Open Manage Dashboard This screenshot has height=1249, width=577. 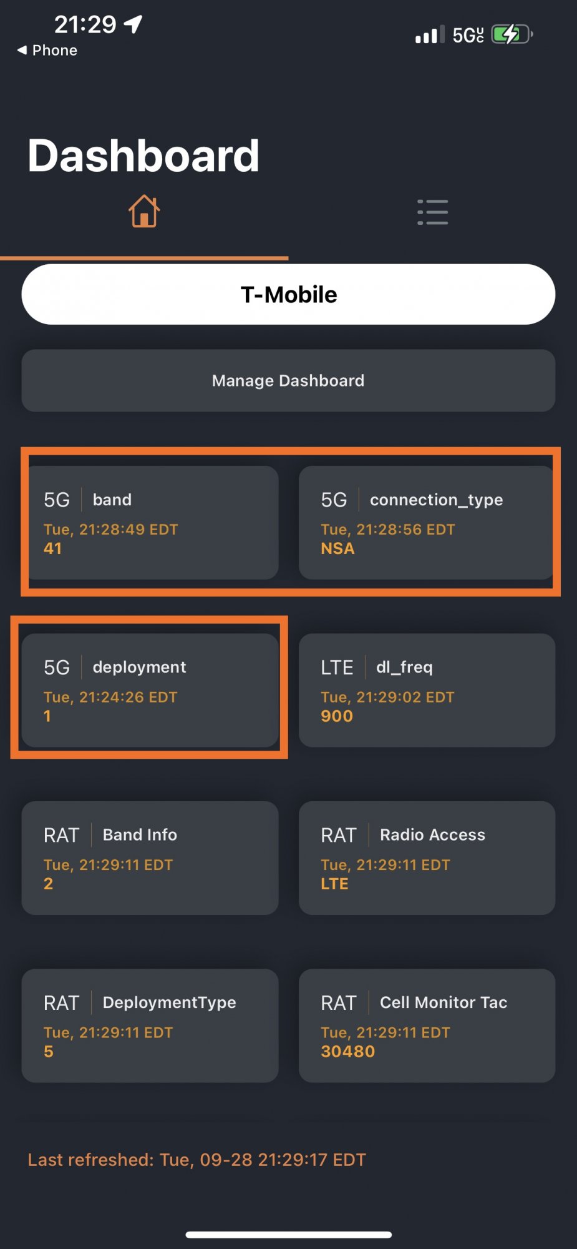pyautogui.click(x=288, y=380)
